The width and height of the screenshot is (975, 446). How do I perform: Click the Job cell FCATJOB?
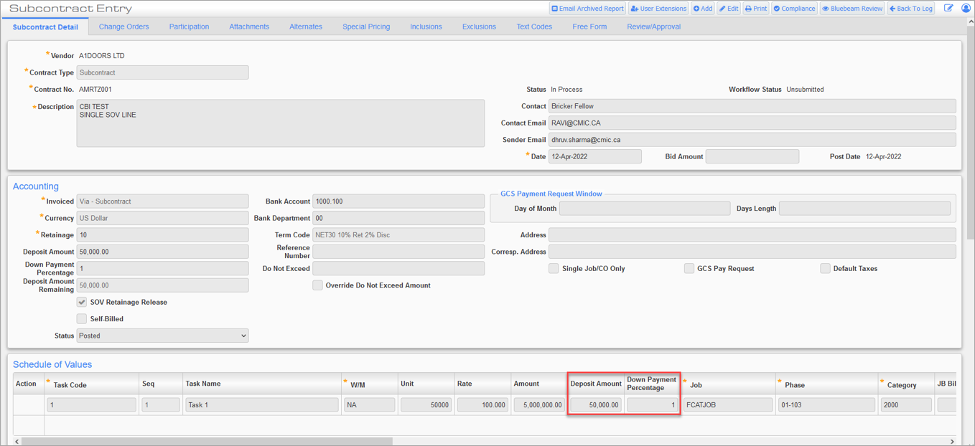(x=728, y=405)
